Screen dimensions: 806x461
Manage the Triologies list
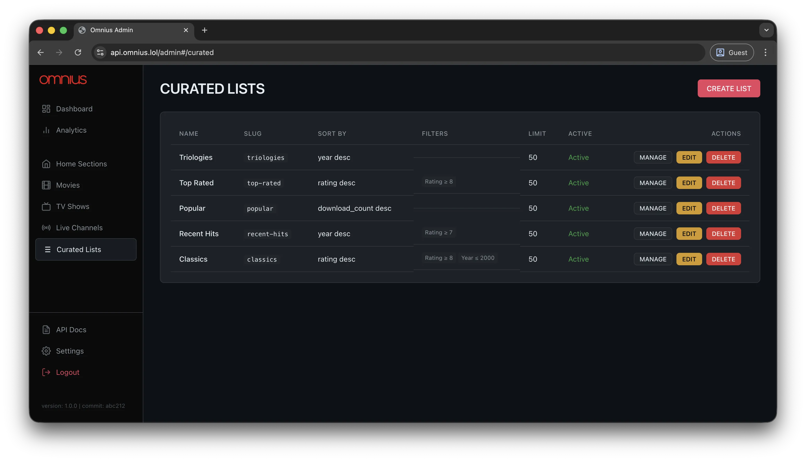653,157
